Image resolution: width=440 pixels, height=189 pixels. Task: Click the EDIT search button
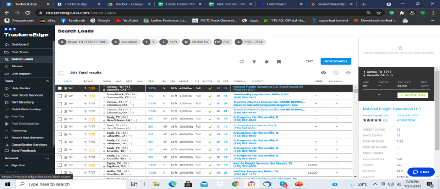tap(309, 61)
